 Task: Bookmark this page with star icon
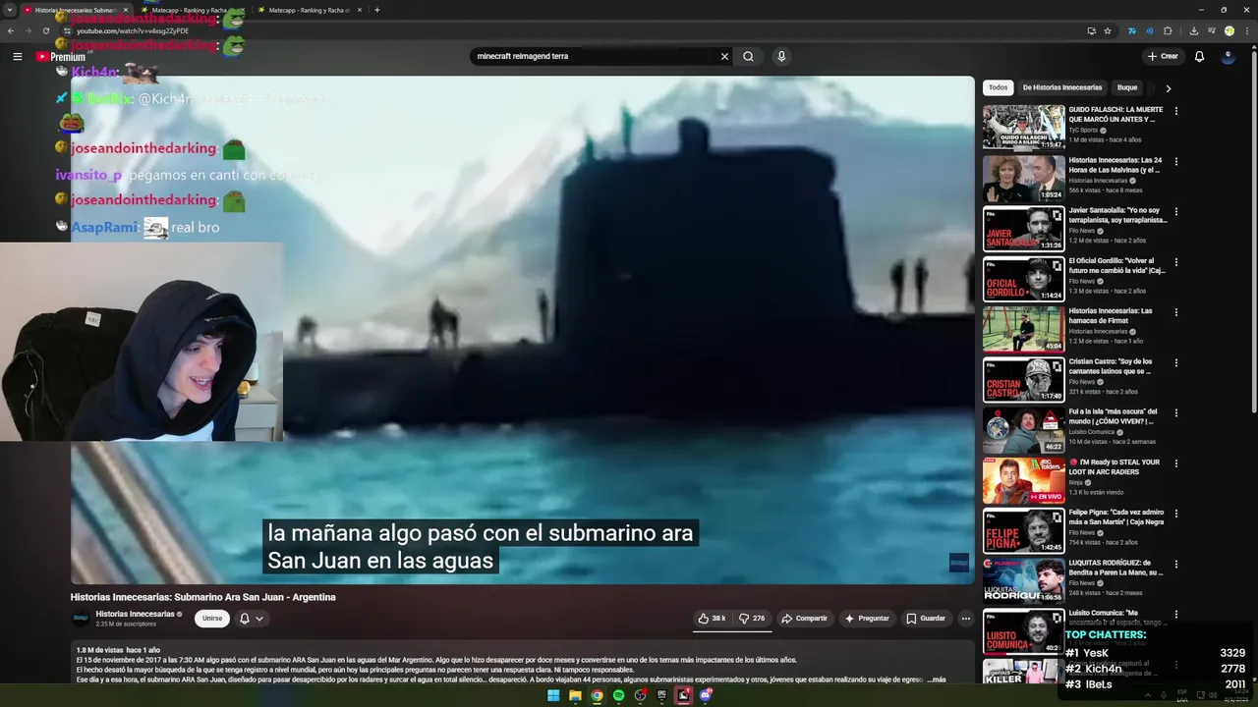[1108, 30]
